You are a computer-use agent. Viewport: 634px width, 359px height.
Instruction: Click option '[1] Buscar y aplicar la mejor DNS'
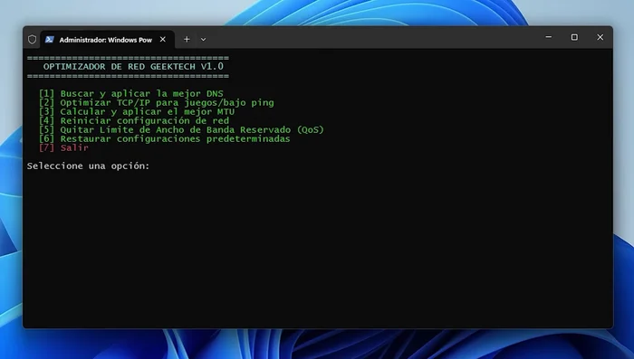(x=131, y=94)
